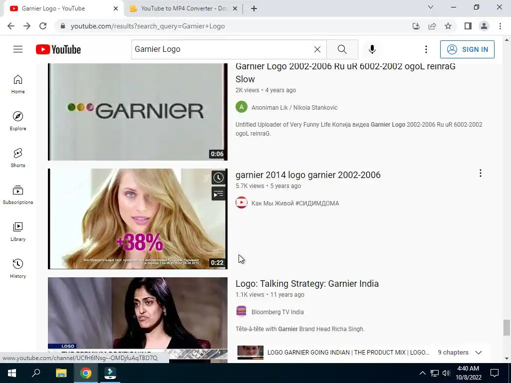Click the SIGN IN button

point(467,49)
